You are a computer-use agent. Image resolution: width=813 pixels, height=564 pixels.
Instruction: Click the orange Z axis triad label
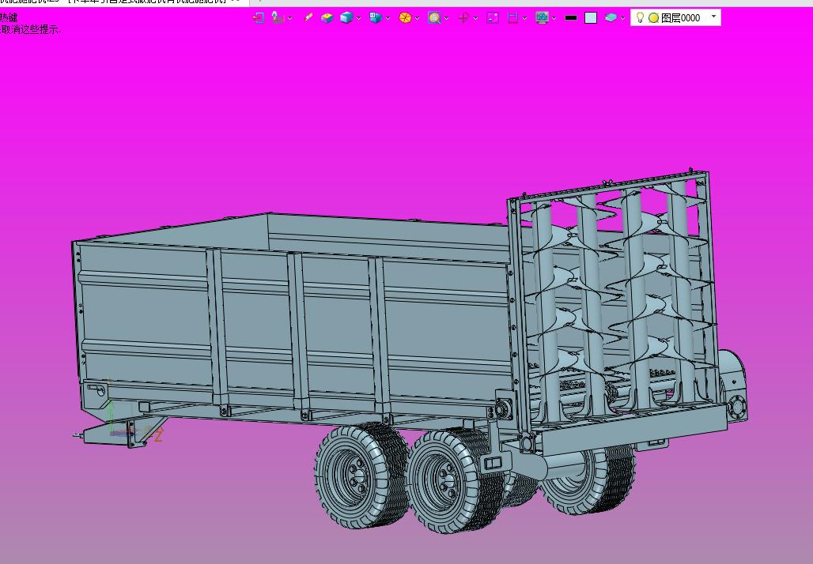pyautogui.click(x=159, y=435)
